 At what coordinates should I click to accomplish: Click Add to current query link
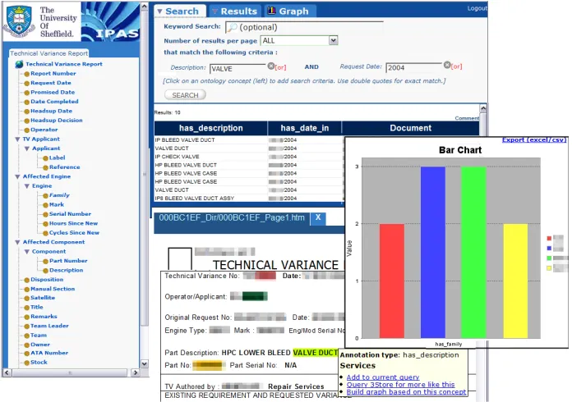pyautogui.click(x=383, y=377)
